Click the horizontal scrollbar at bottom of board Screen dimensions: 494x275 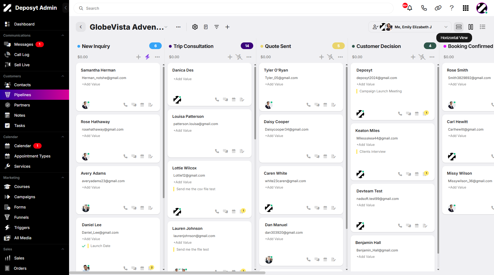pyautogui.click(x=168, y=273)
